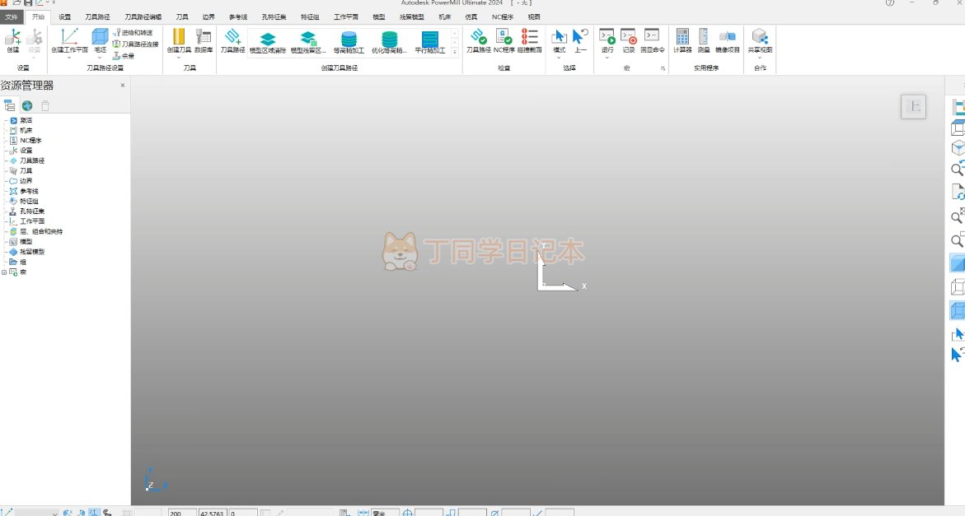The height and width of the screenshot is (516, 965).
Task: Select 模型残留区域 rest strategy
Action: 308,43
